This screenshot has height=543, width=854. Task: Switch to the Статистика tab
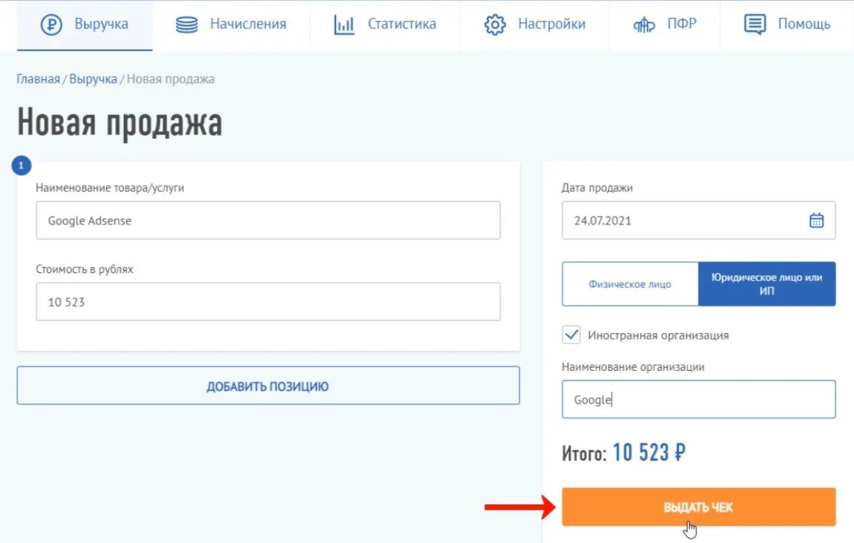tap(385, 25)
